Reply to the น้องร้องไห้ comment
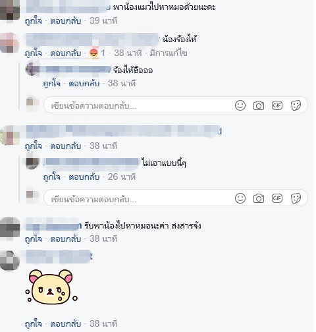 pyautogui.click(x=66, y=53)
